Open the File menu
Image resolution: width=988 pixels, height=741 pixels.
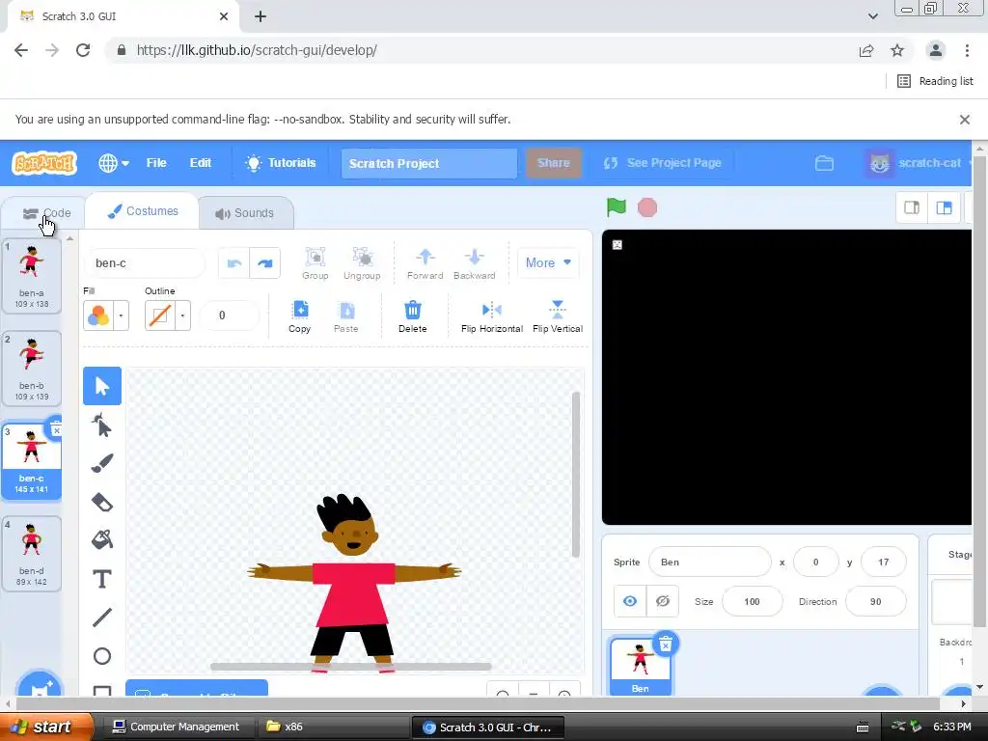[156, 163]
